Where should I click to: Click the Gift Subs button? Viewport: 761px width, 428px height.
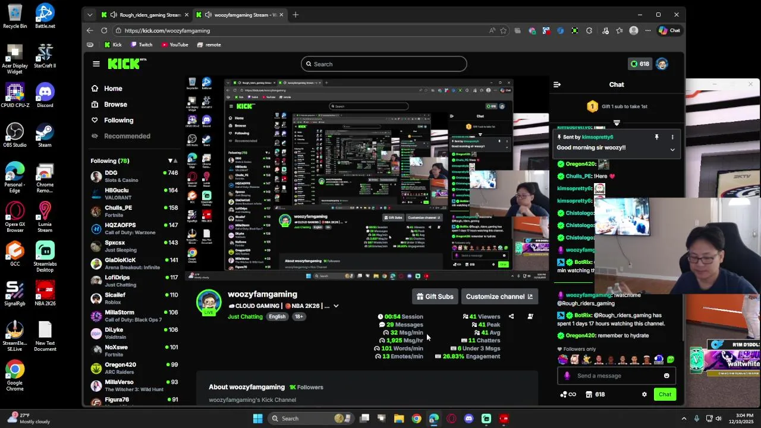tap(435, 297)
